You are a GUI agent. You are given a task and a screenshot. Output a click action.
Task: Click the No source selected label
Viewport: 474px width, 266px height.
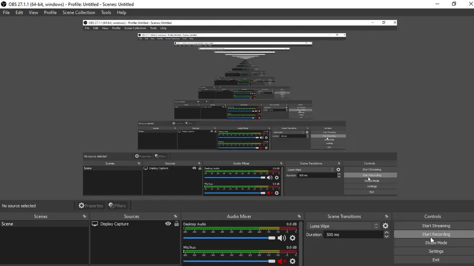[19, 206]
